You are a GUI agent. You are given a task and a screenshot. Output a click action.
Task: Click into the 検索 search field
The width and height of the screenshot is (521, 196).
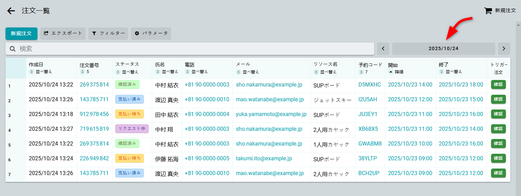click(192, 49)
